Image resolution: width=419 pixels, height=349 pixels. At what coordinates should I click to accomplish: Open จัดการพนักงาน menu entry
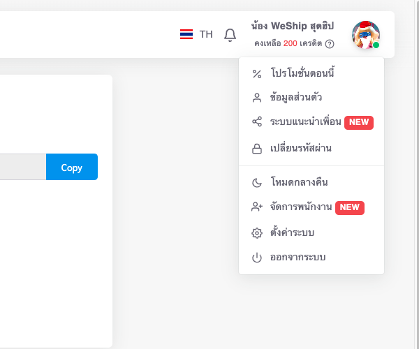coord(311,207)
